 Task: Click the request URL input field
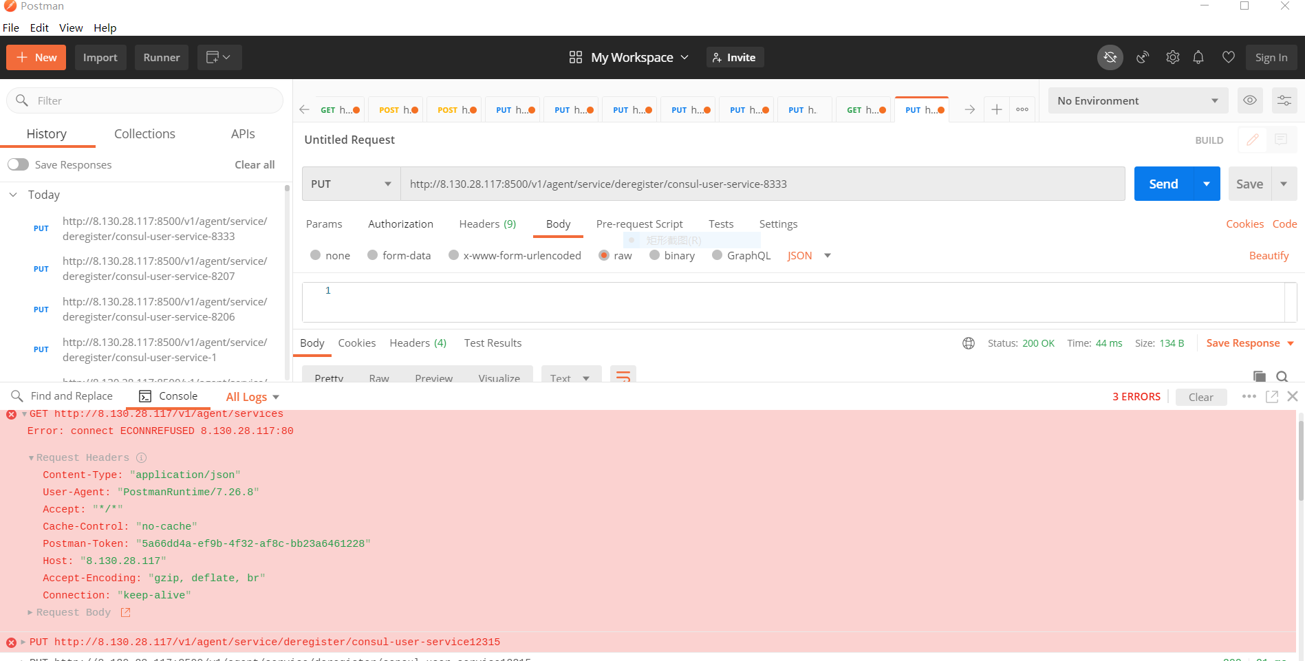point(762,184)
